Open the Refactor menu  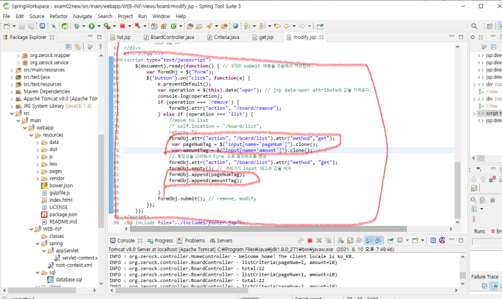pos(58,16)
